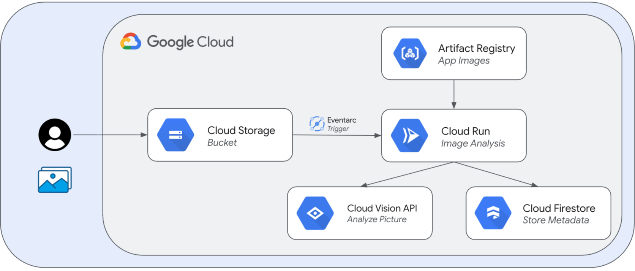Click the black user avatar icon

(x=55, y=135)
